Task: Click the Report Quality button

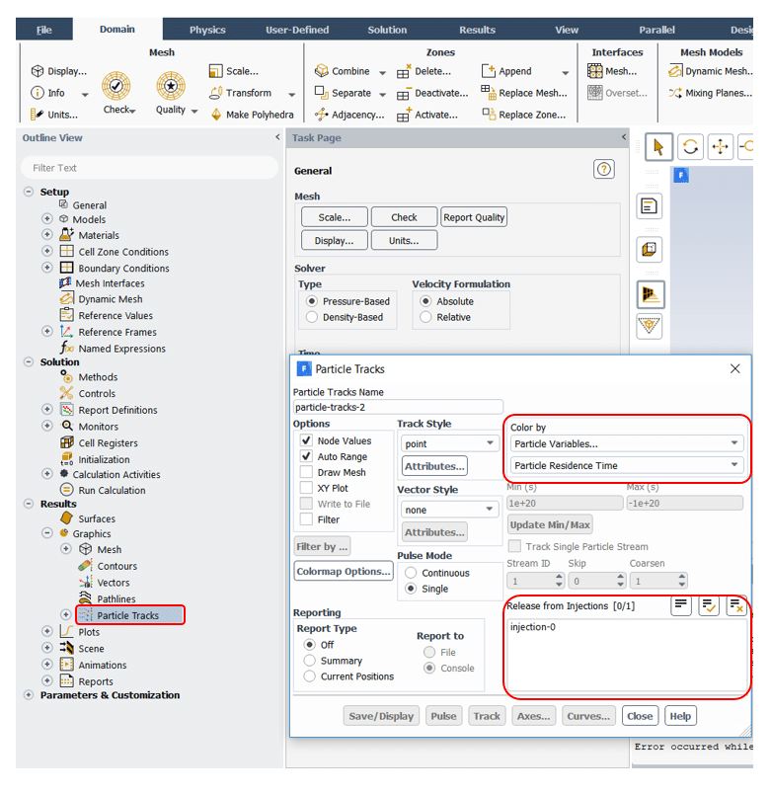Action: coord(474,217)
